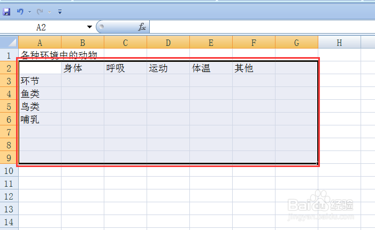Click the formula bar's round expand button
The height and width of the screenshot is (230, 375).
pos(102,27)
